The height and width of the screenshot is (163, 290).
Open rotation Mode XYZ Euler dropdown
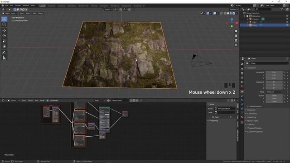click(x=274, y=92)
